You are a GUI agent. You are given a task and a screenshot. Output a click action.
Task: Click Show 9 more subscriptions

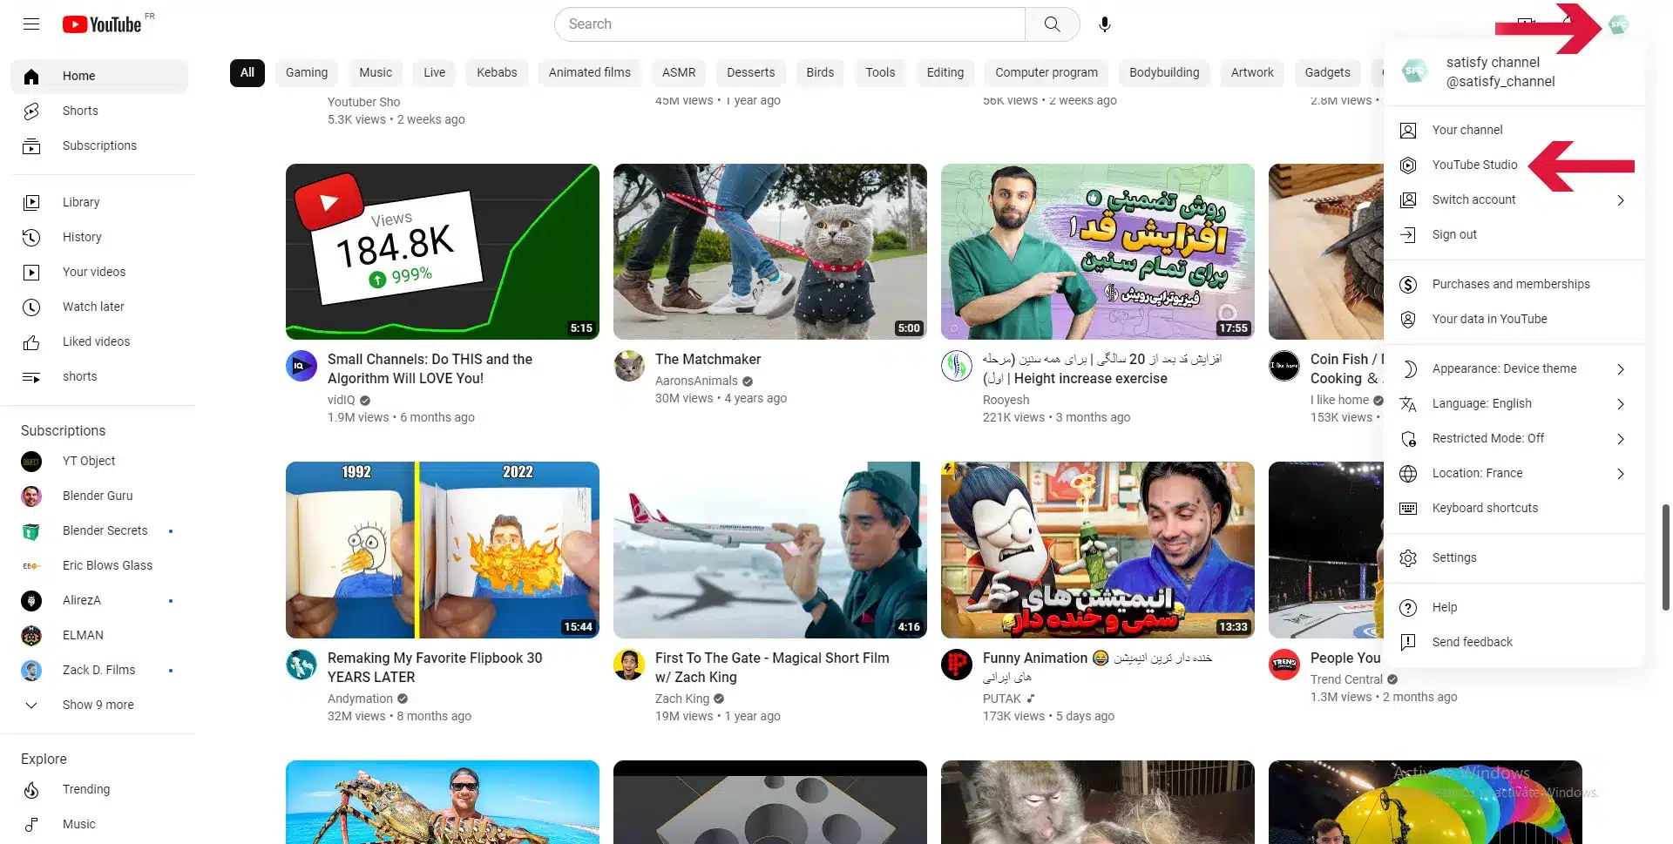98,705
